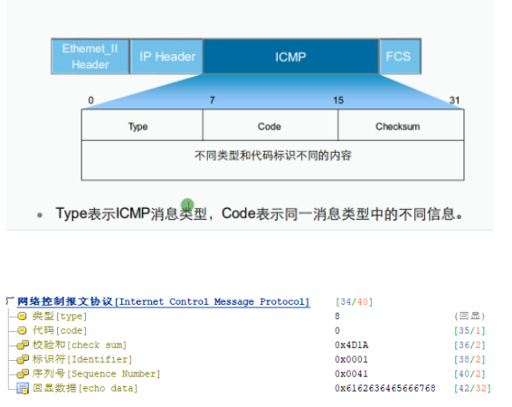Click the Type cell in the table
Image resolution: width=512 pixels, height=407 pixels.
click(142, 126)
